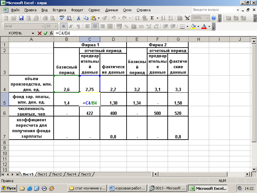The image size is (257, 193).
Task: Open the Fill Color dropdown arrow
Action: click(x=198, y=26)
